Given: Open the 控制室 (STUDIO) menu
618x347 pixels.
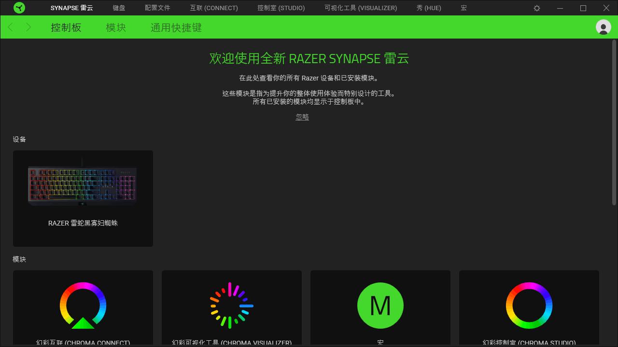Looking at the screenshot, I should pos(281,8).
